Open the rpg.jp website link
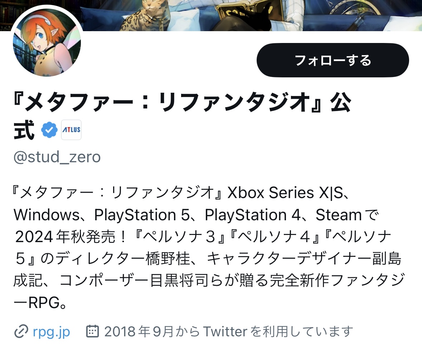 coord(52,331)
